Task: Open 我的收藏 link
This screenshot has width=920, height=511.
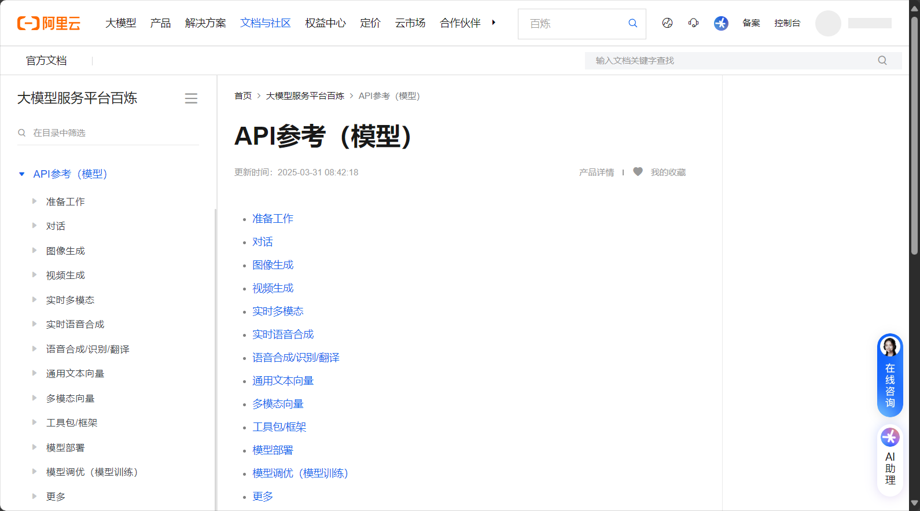Action: (668, 172)
